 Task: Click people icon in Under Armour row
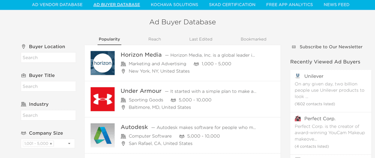pos(173,100)
